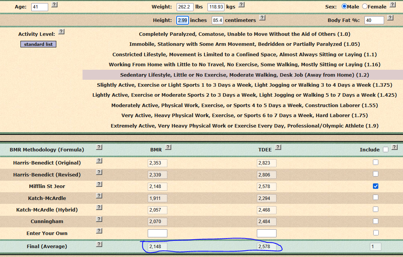Open the help icon beside BMR column header
The image size is (403, 257).
168,147
